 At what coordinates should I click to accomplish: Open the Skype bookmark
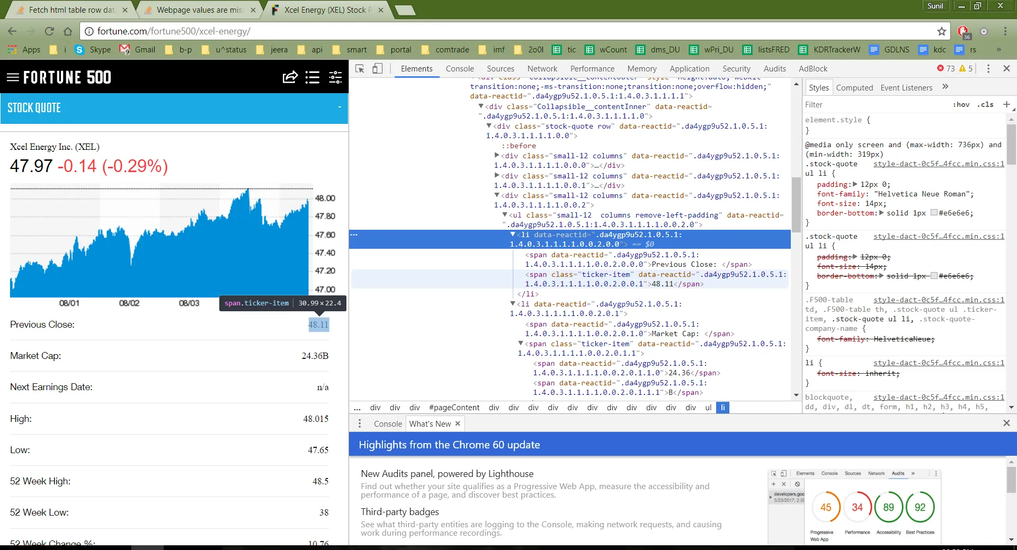point(93,50)
